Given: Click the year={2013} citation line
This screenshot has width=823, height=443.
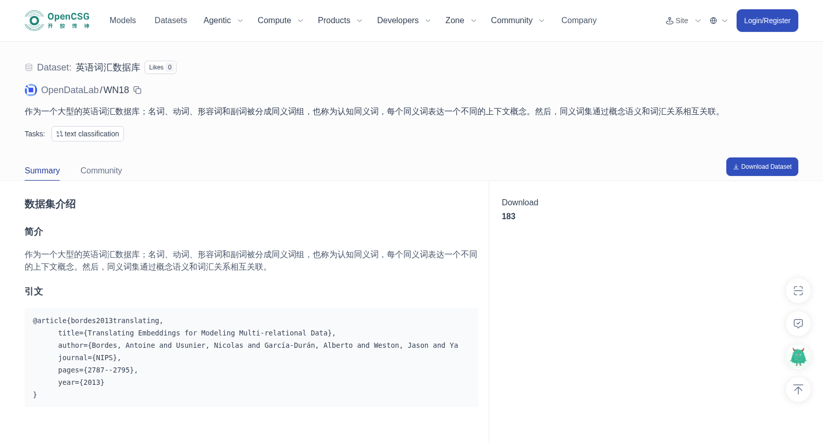Looking at the screenshot, I should [x=81, y=382].
